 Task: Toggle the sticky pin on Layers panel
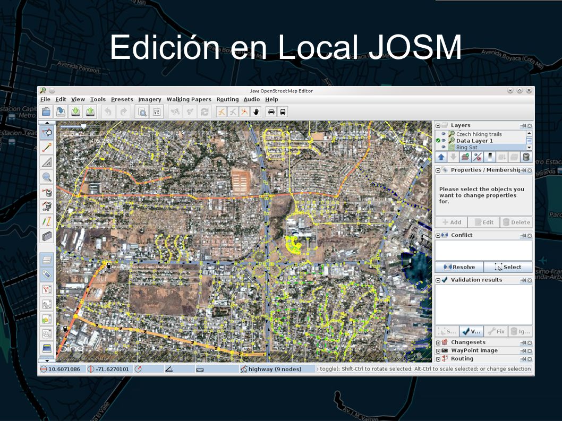pos(524,125)
